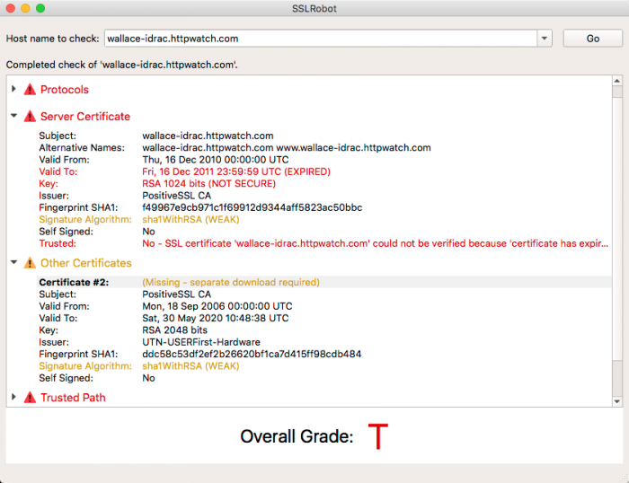Click '(Missing - separate download required)' text
Screen dimensions: 629x483
coord(231,282)
